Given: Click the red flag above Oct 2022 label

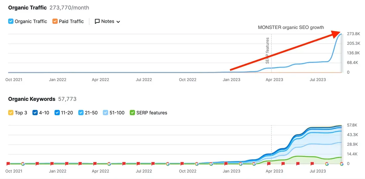Looking at the screenshot, I should [182, 164].
